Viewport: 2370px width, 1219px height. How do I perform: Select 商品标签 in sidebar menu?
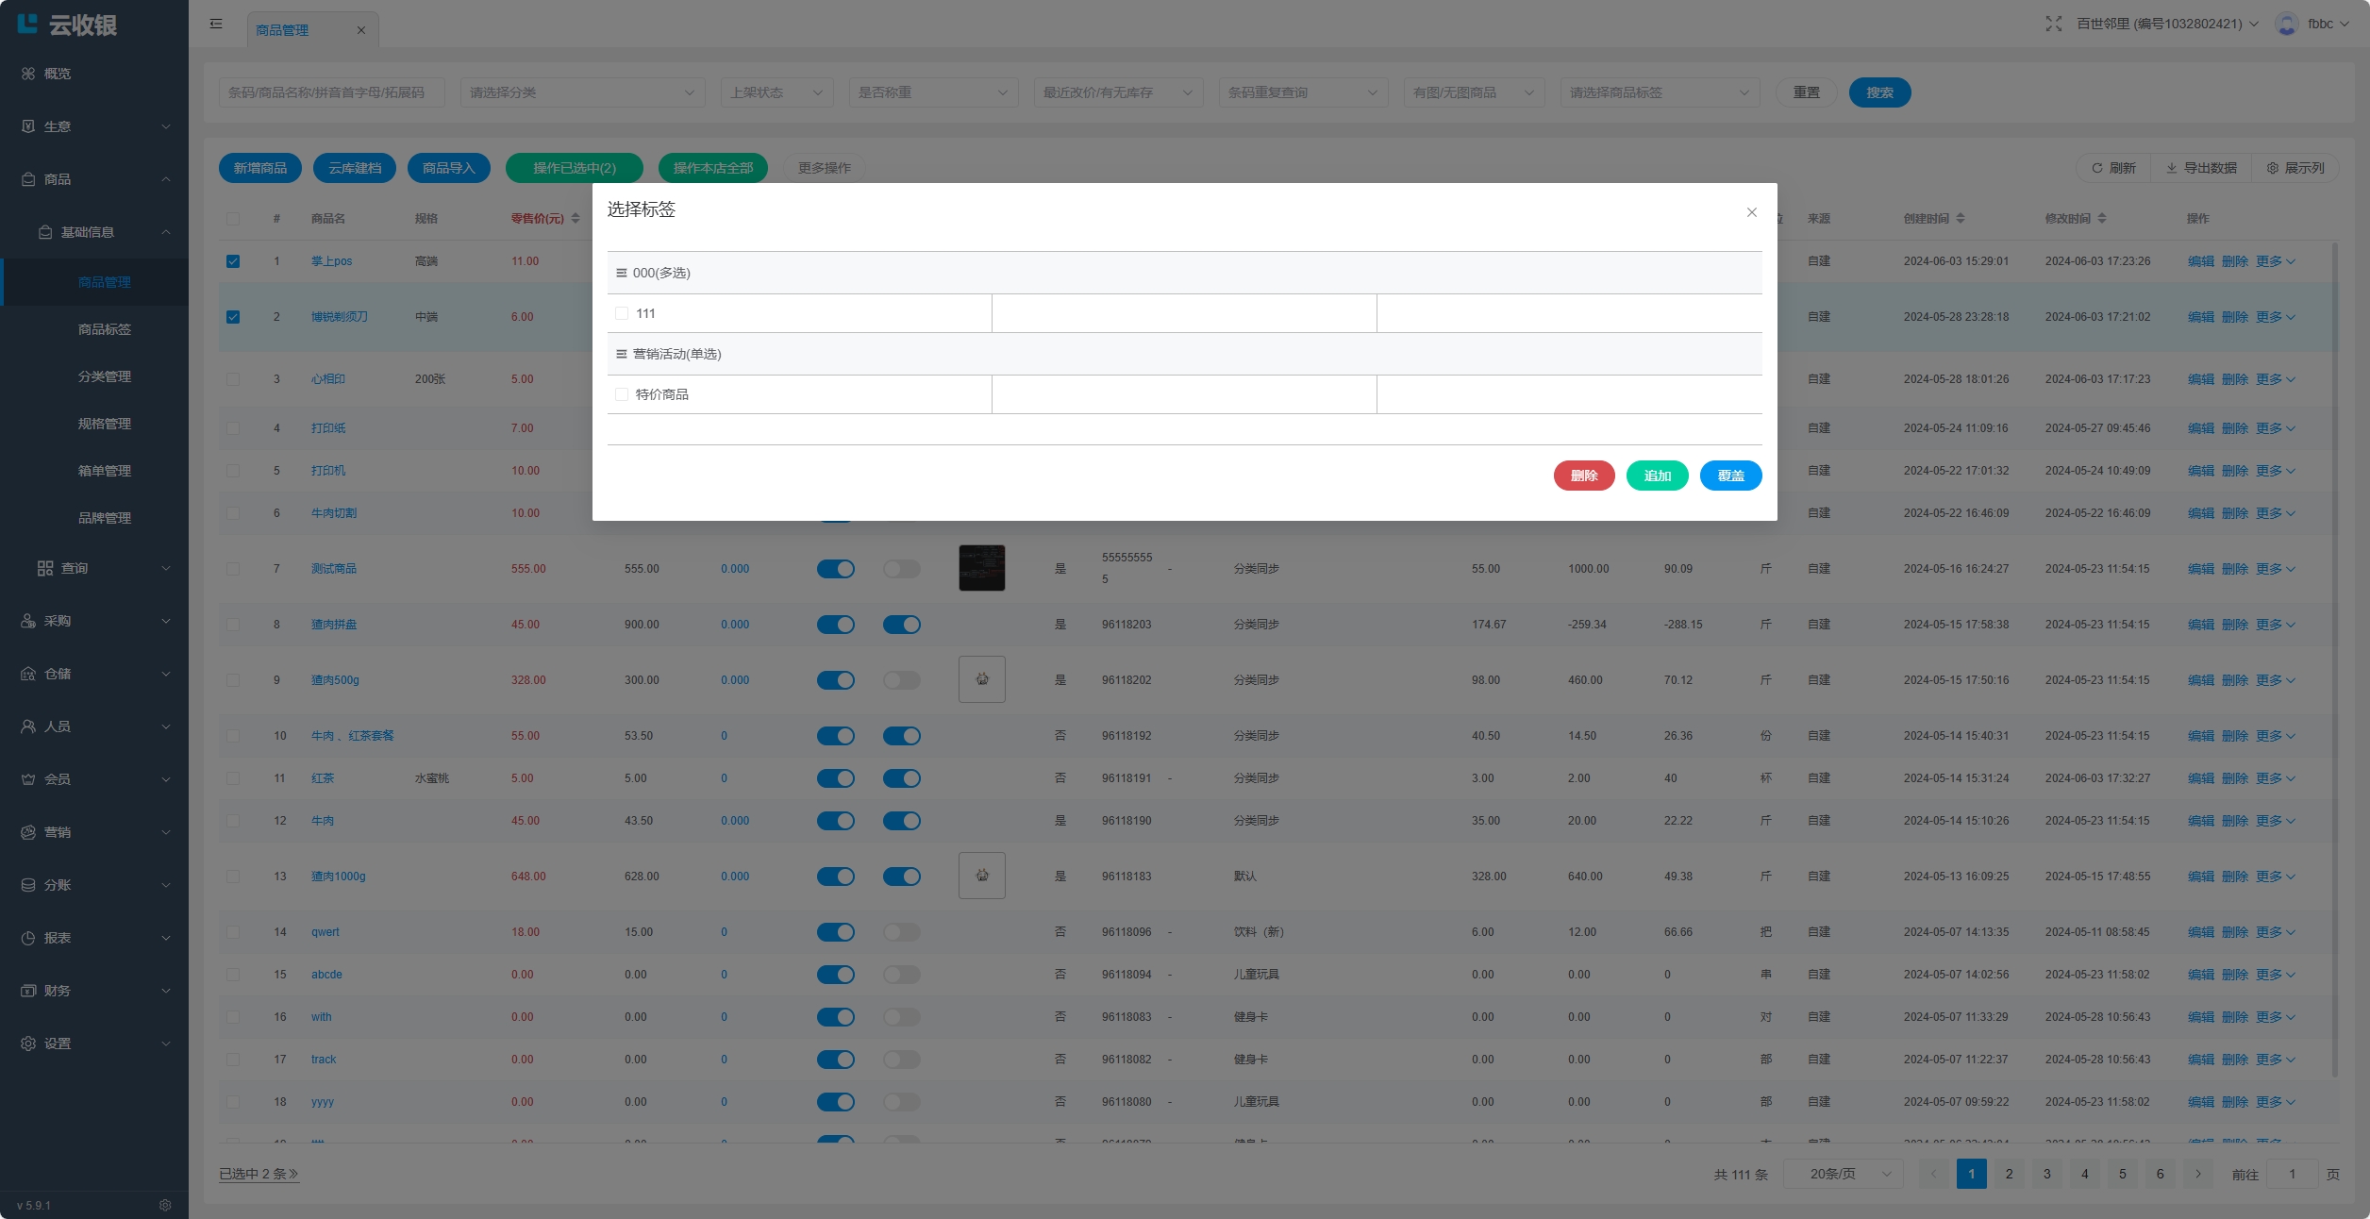[x=105, y=329]
